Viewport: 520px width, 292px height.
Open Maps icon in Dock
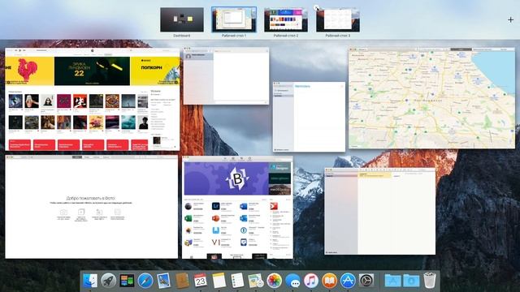coord(256,281)
